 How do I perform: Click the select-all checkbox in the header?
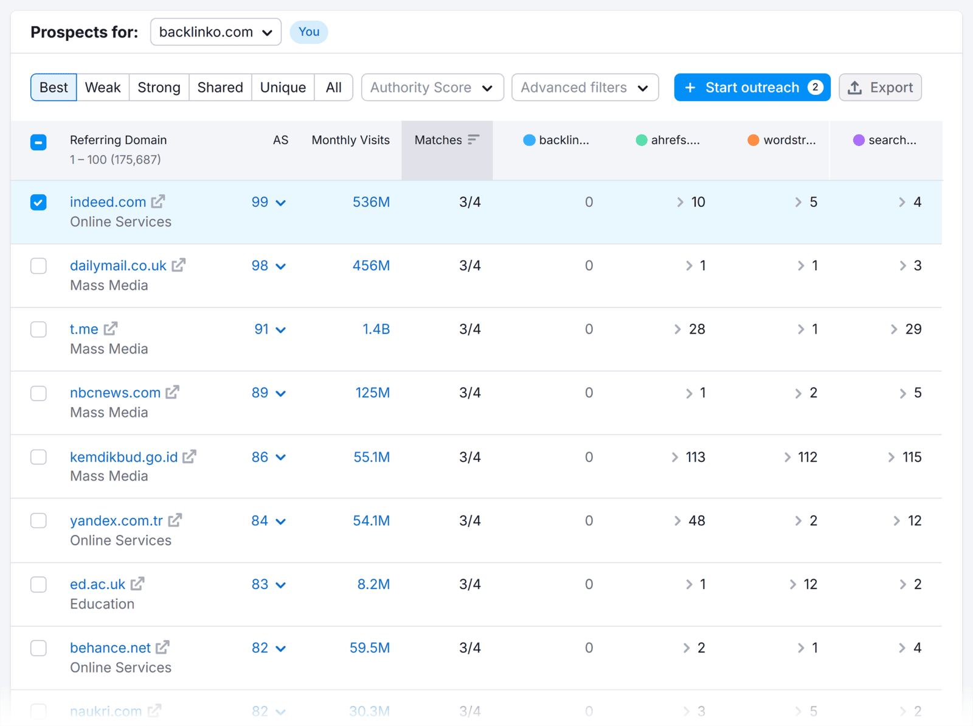point(38,142)
